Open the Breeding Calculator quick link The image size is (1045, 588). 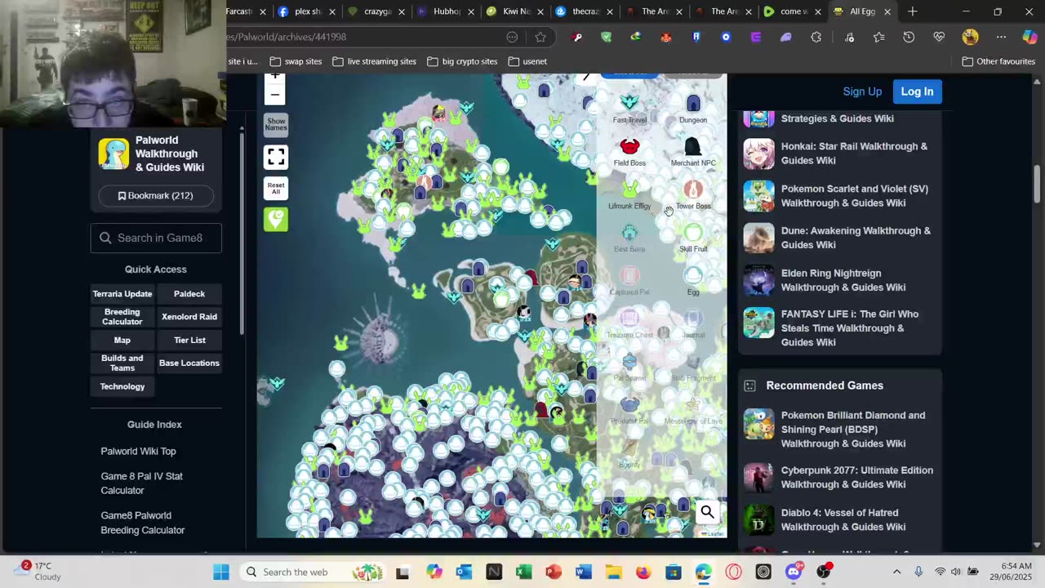point(122,317)
